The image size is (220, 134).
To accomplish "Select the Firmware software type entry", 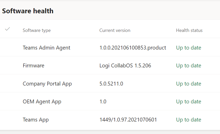I will tap(33, 66).
